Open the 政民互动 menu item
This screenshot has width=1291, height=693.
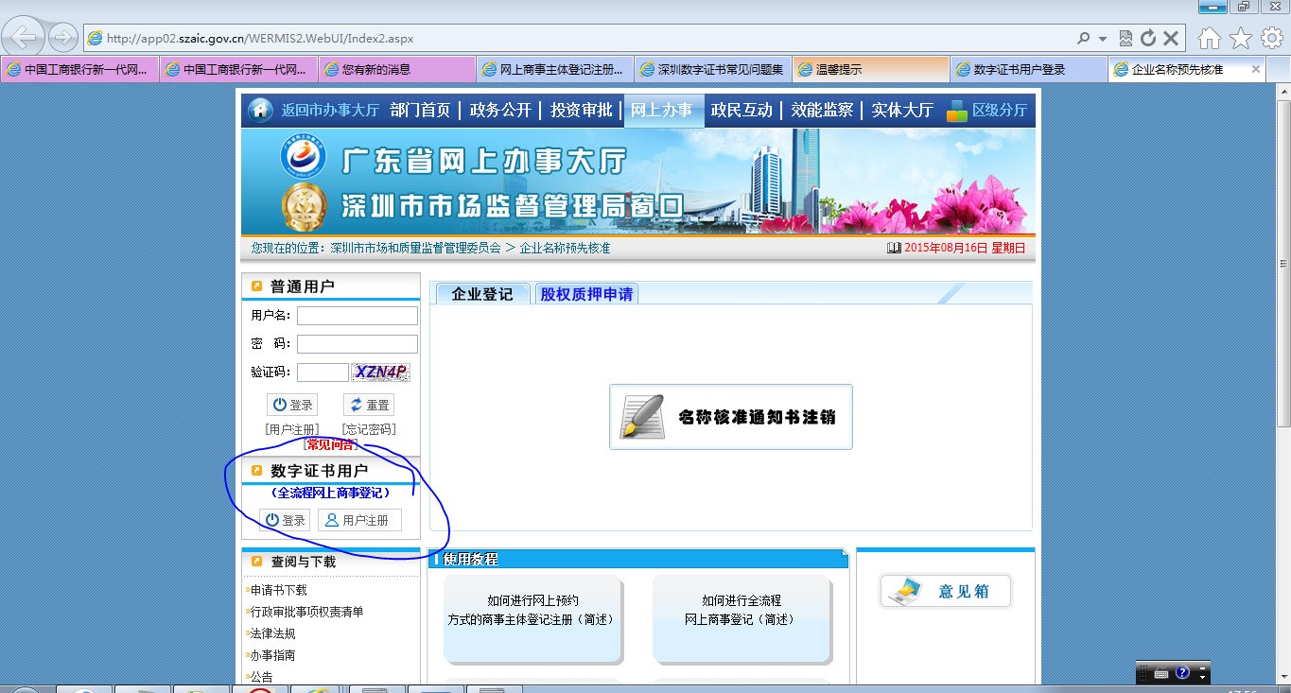click(741, 110)
